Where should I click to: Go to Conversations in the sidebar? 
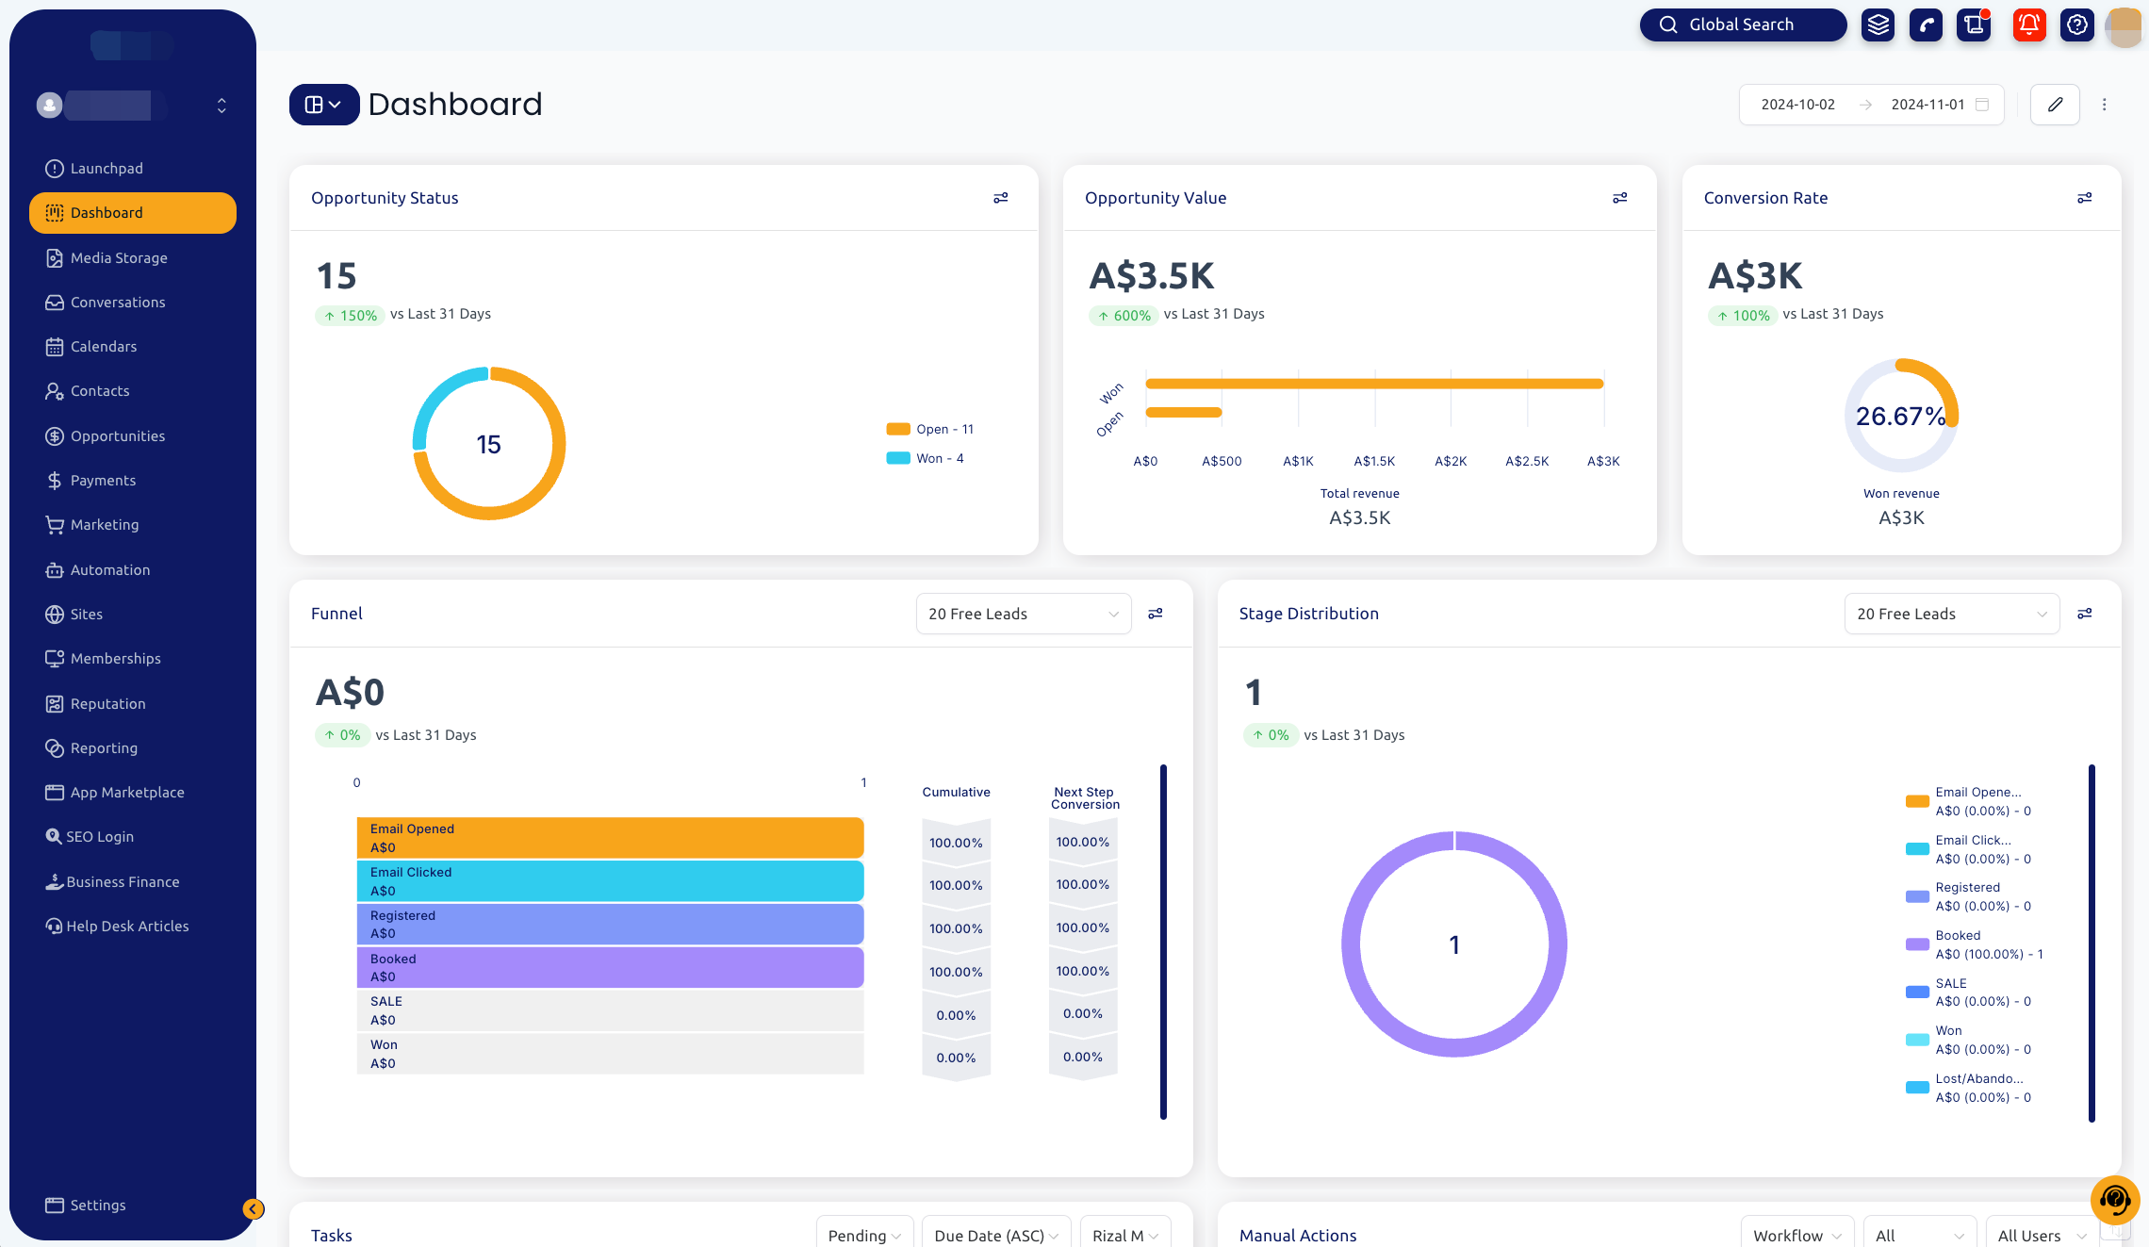click(x=117, y=303)
